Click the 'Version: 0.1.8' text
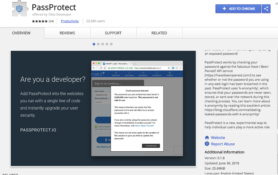 point(215,158)
